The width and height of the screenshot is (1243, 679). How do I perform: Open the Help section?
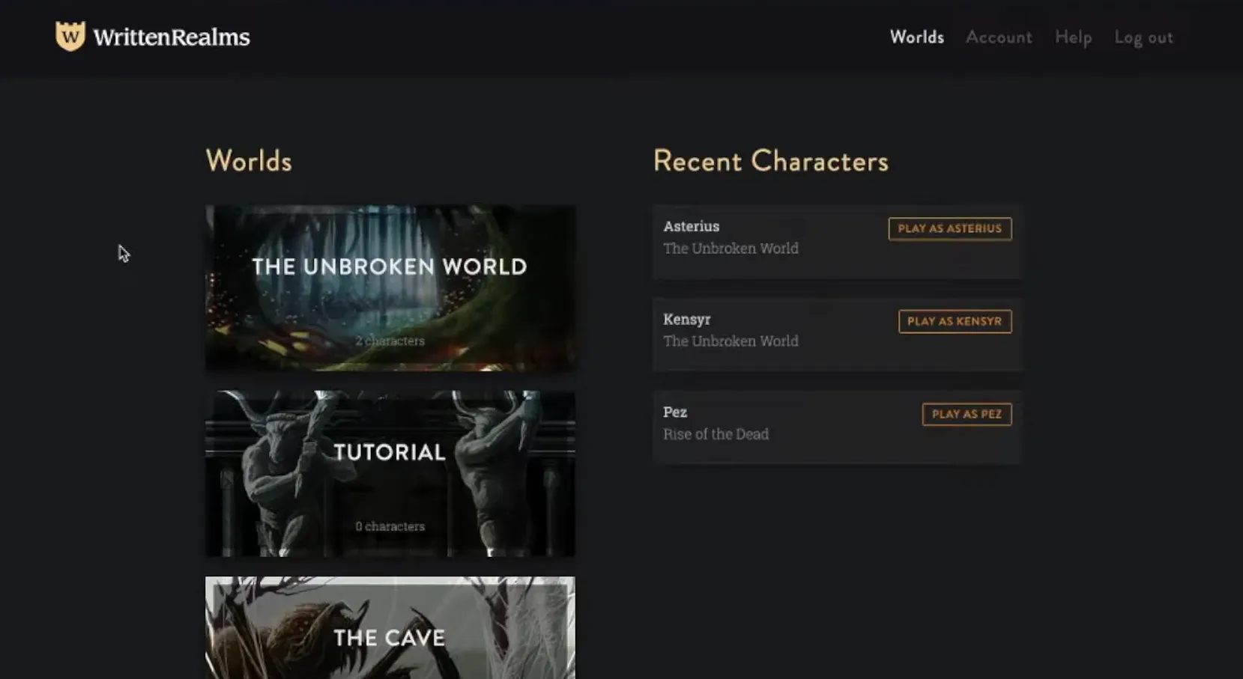click(1073, 37)
